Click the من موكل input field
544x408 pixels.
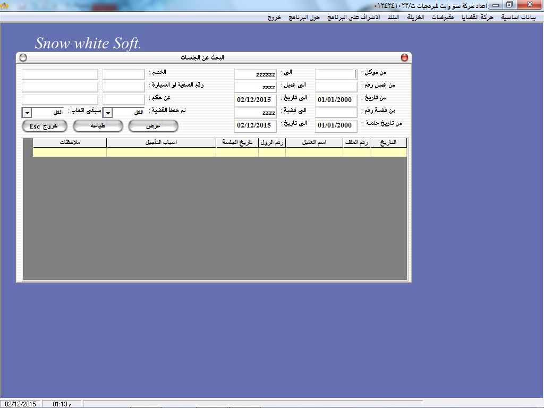click(x=336, y=74)
